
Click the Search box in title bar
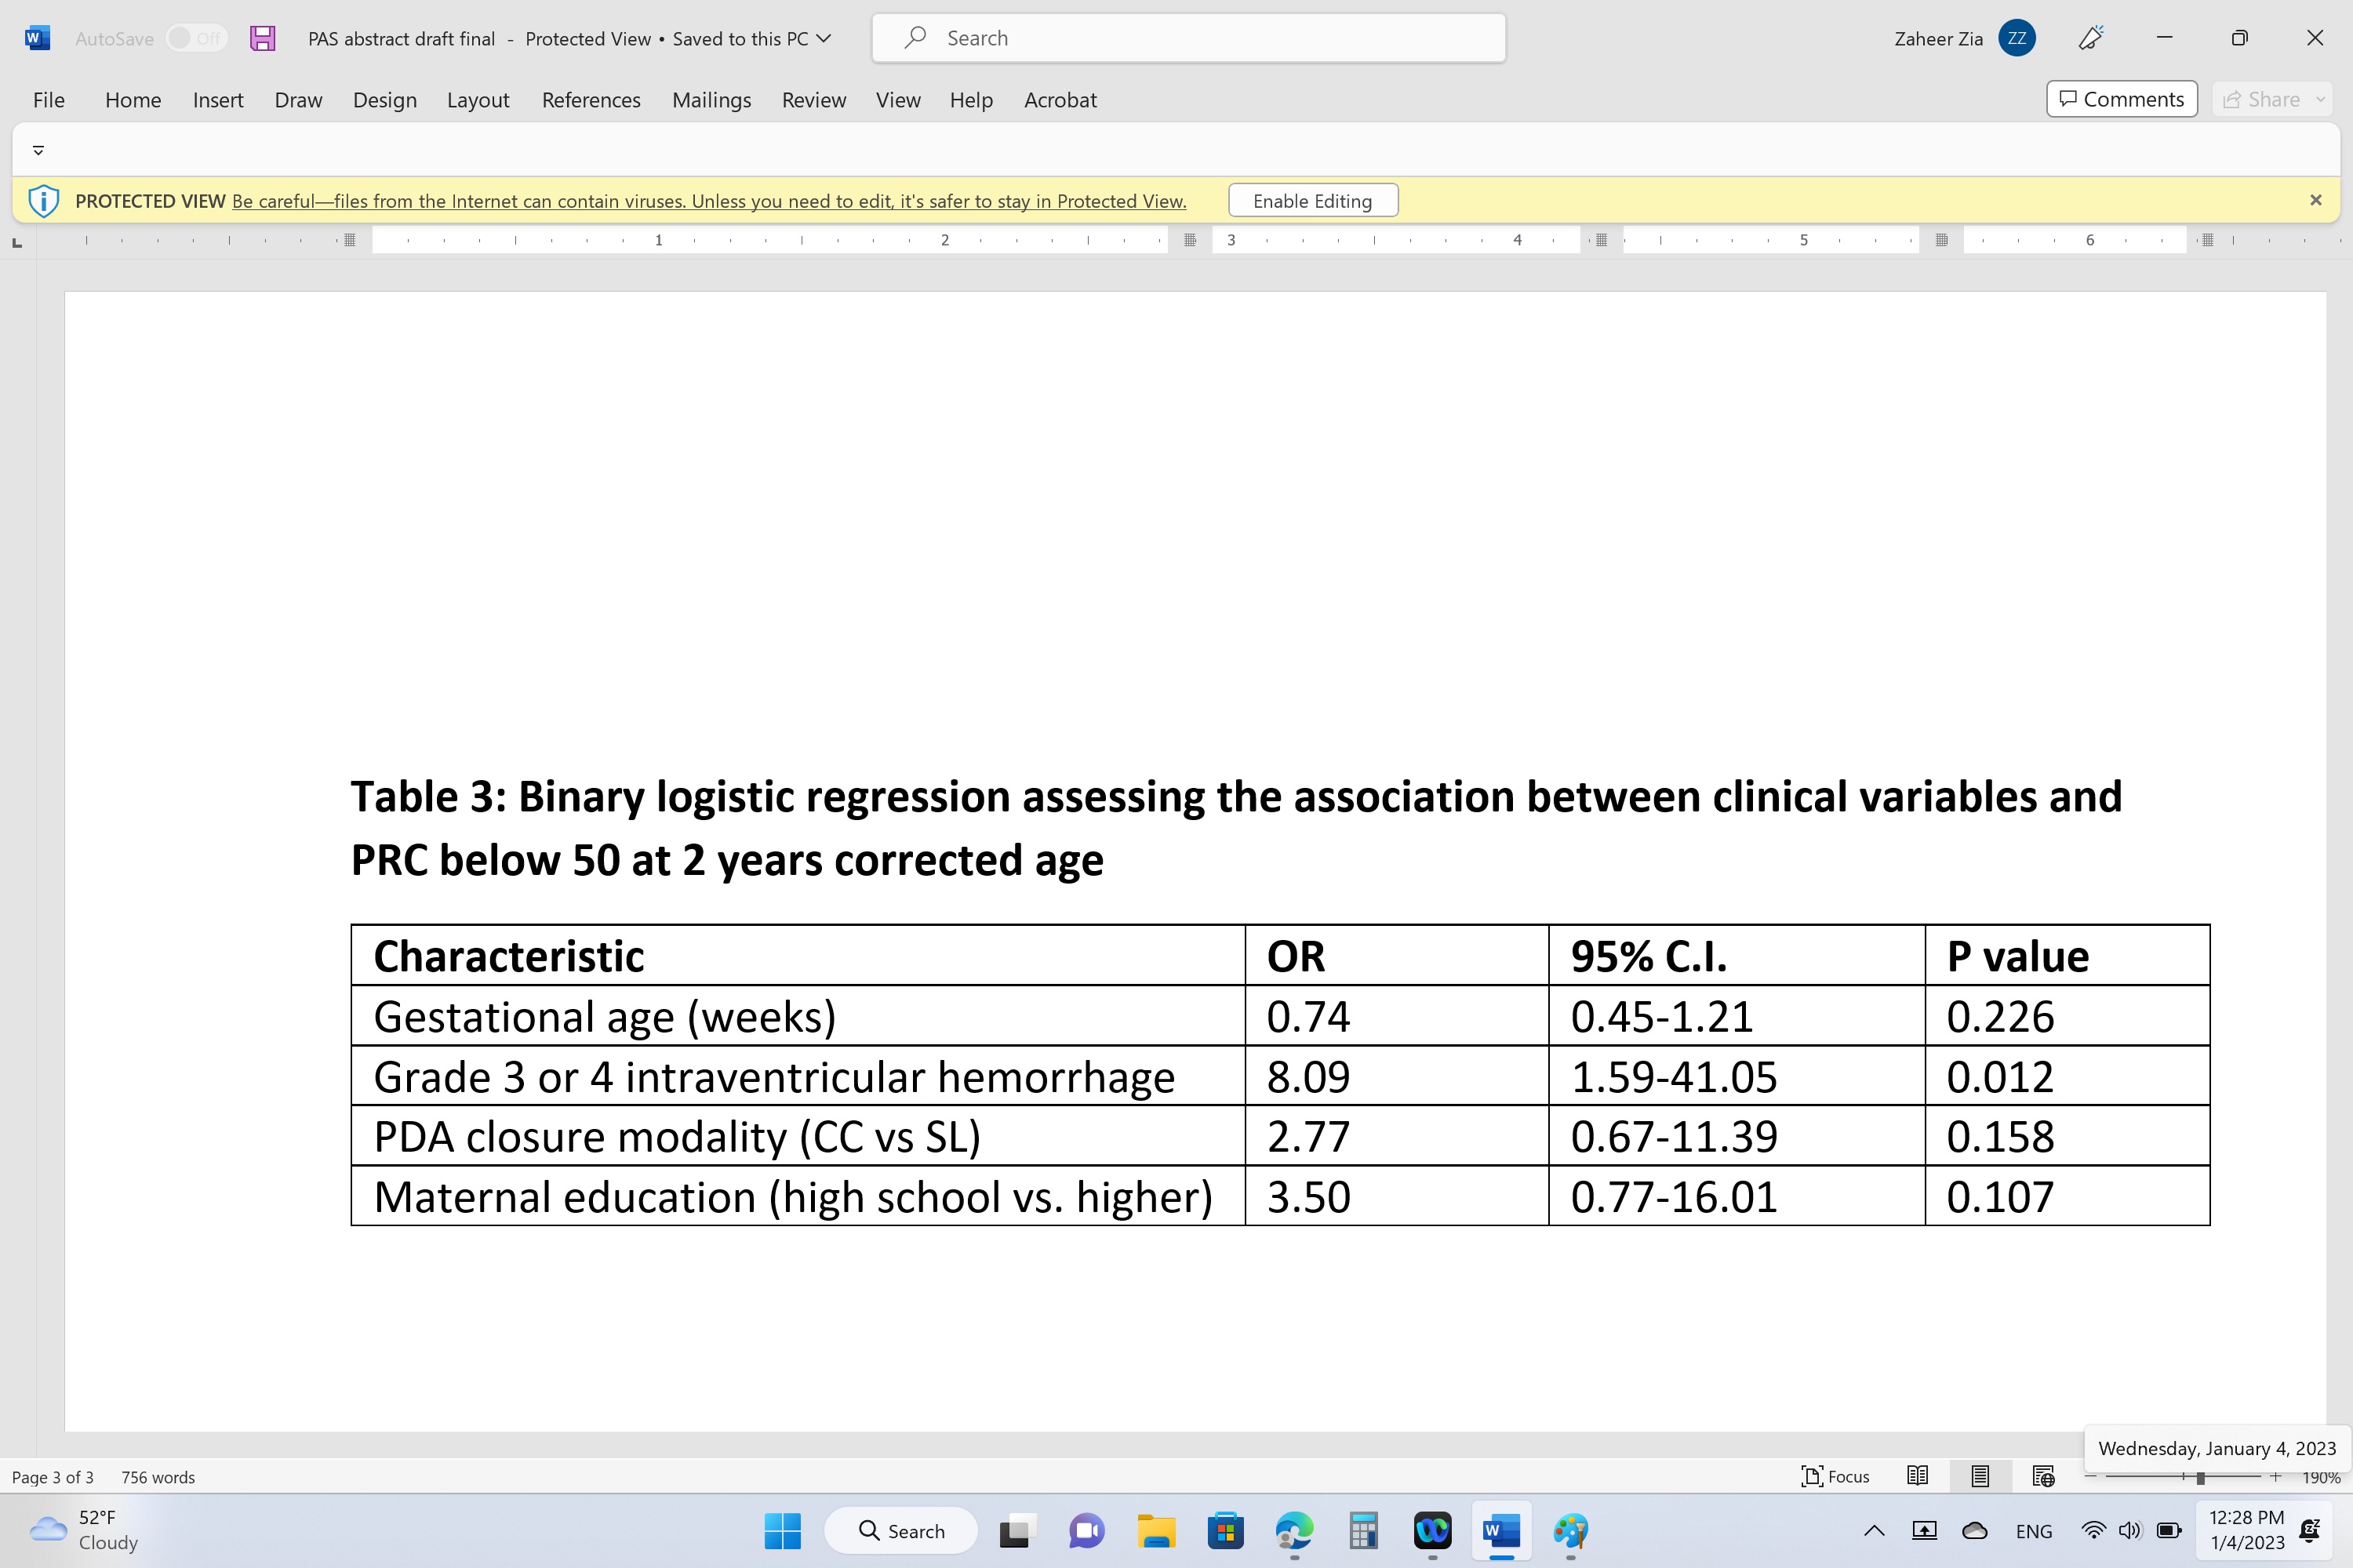[1188, 38]
